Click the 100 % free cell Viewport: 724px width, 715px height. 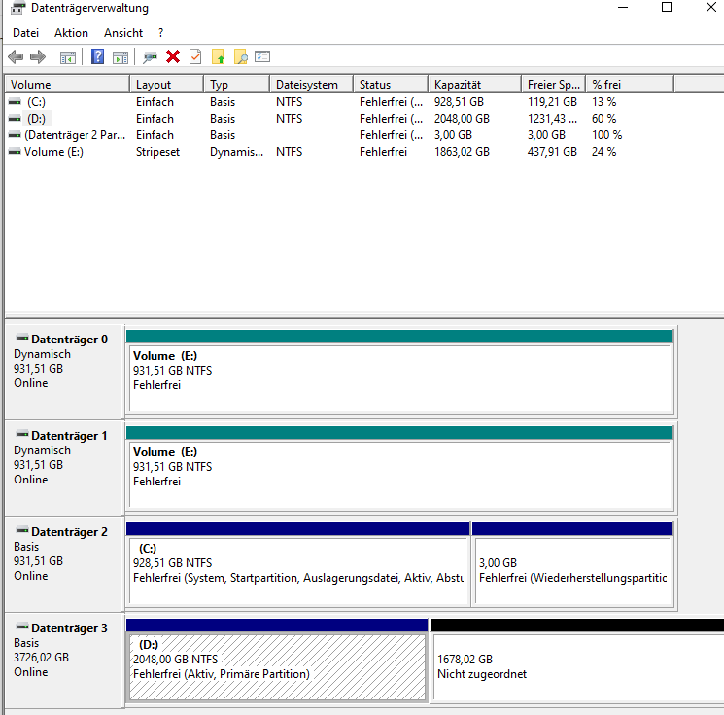pyautogui.click(x=606, y=135)
